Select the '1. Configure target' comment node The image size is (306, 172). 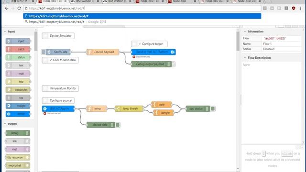tap(149, 44)
